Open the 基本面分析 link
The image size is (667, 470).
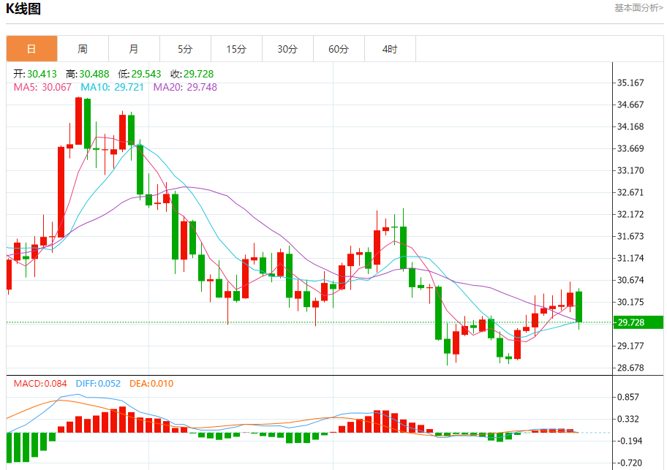(x=638, y=7)
